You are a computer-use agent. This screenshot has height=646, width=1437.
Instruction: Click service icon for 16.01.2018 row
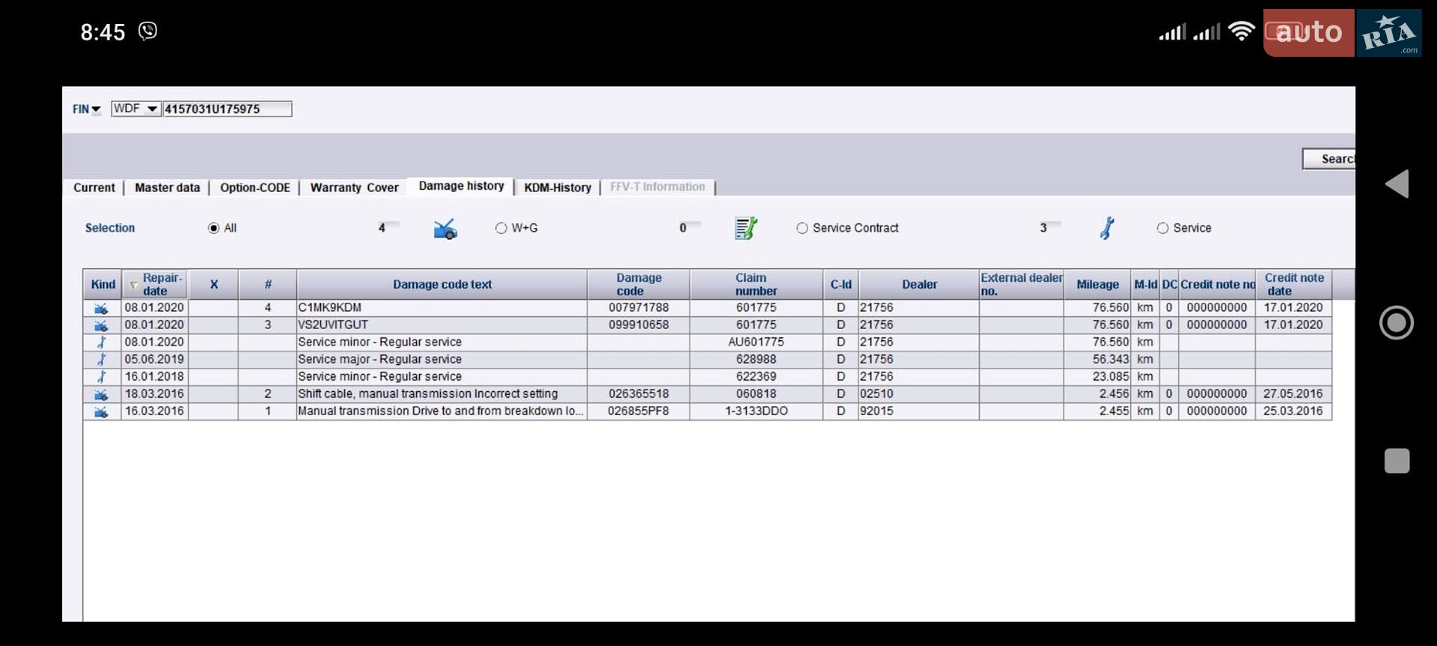point(101,377)
